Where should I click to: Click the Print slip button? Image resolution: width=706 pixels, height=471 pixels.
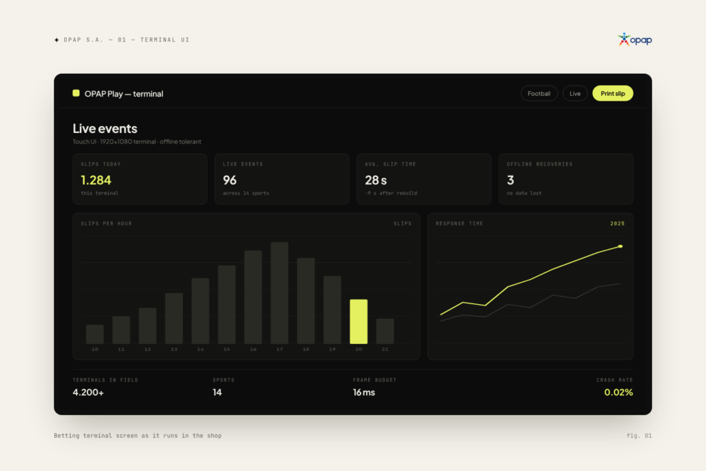coord(613,94)
